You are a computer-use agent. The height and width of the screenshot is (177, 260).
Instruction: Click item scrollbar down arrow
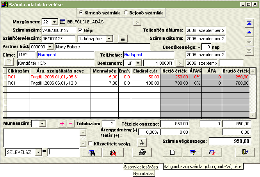coord(253,115)
